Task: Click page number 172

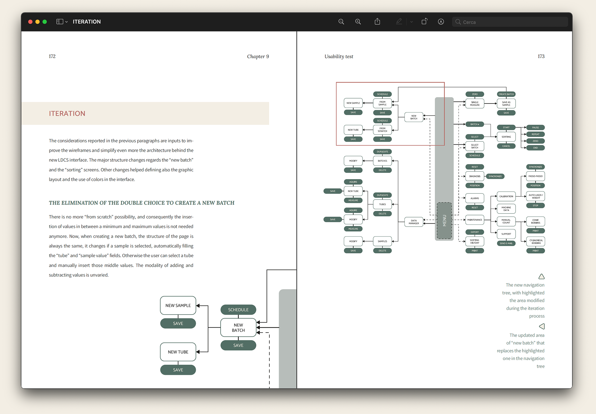Action: click(x=52, y=56)
